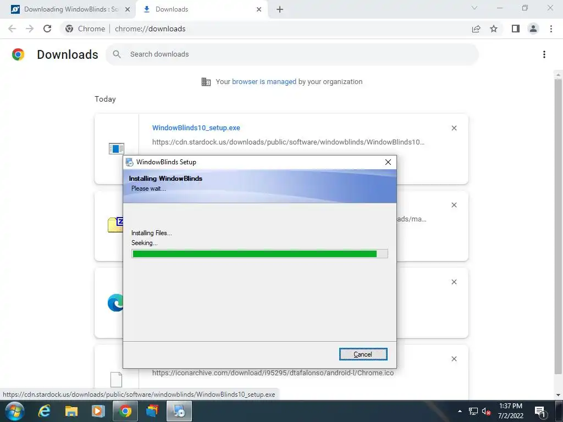Viewport: 563px width, 422px height.
Task: Click the chrome://downloads address bar
Action: [264, 29]
